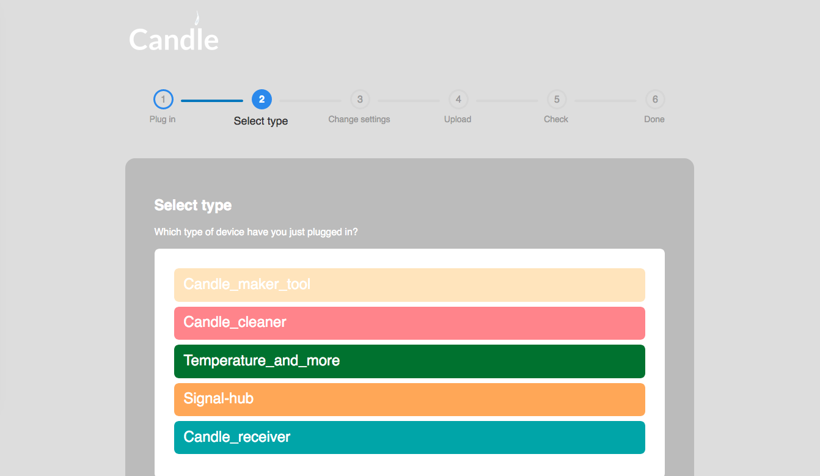Select Temperature_and_more device type

point(409,361)
